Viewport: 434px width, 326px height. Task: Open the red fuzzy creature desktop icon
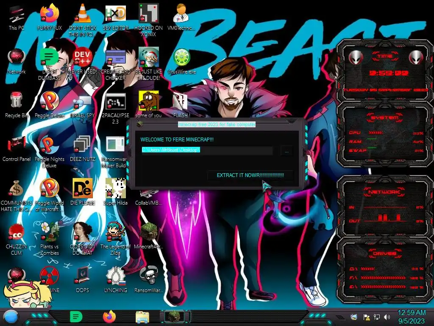coord(17,239)
